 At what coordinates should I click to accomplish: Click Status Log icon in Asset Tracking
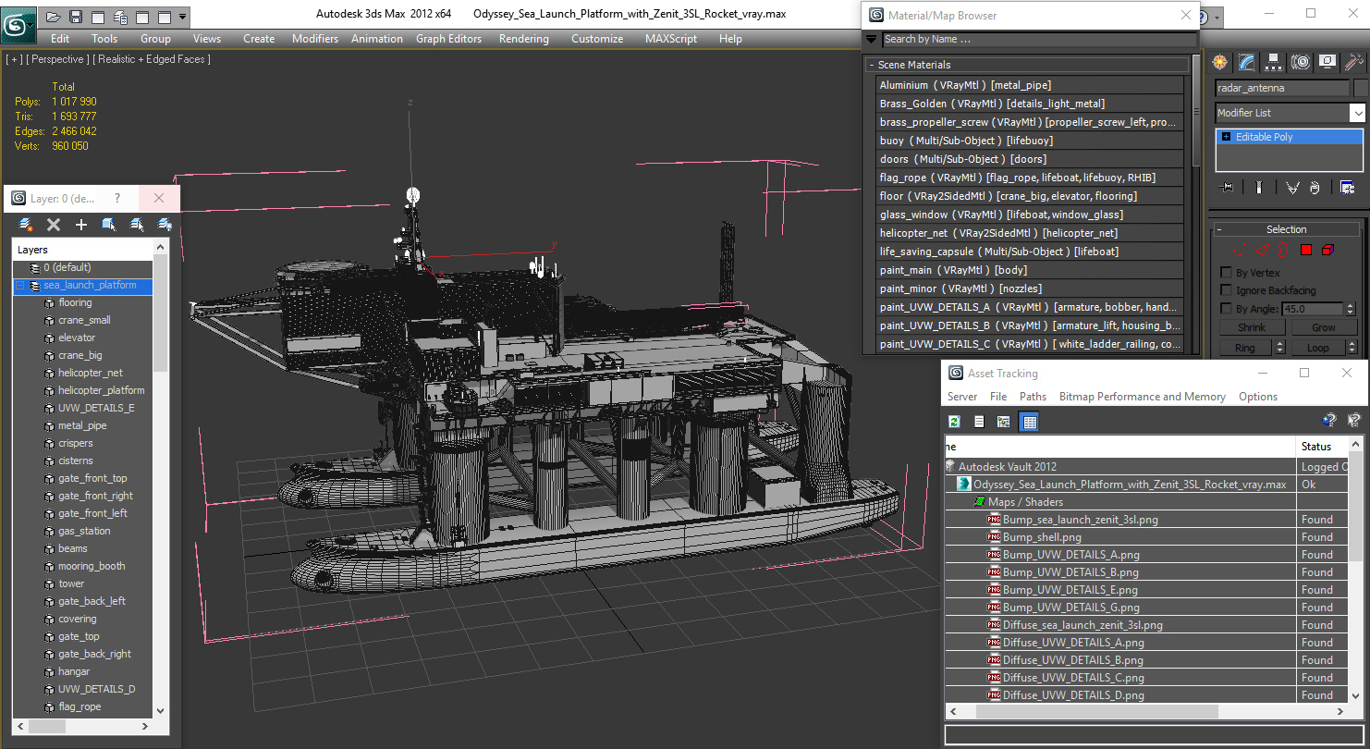click(979, 422)
